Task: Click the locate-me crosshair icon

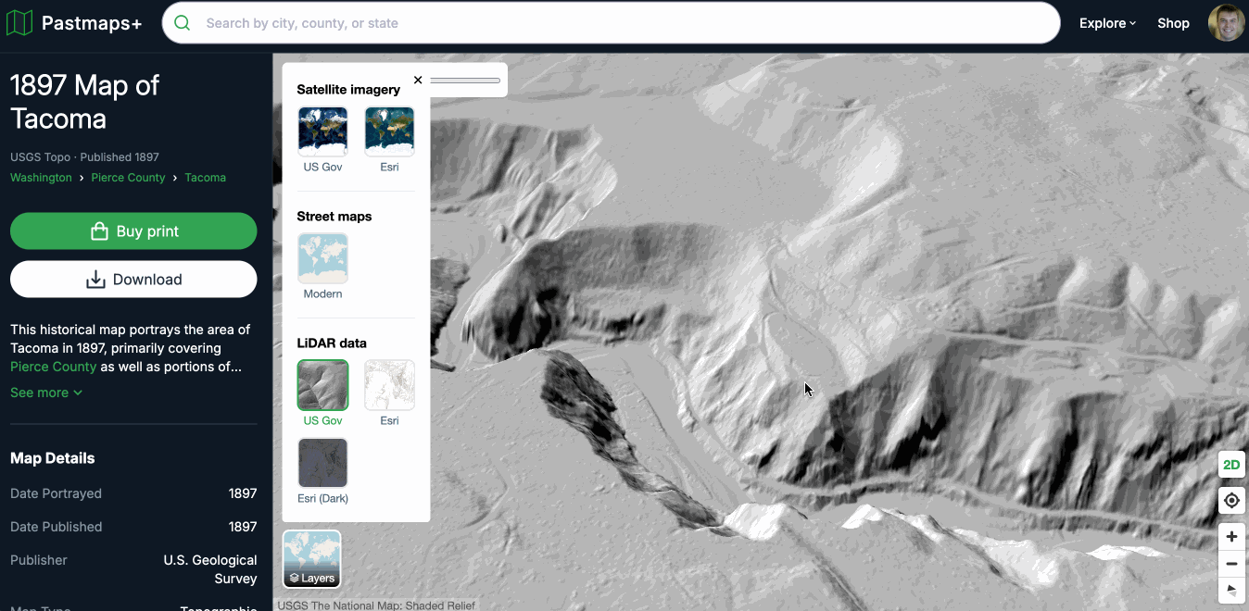Action: (1231, 501)
